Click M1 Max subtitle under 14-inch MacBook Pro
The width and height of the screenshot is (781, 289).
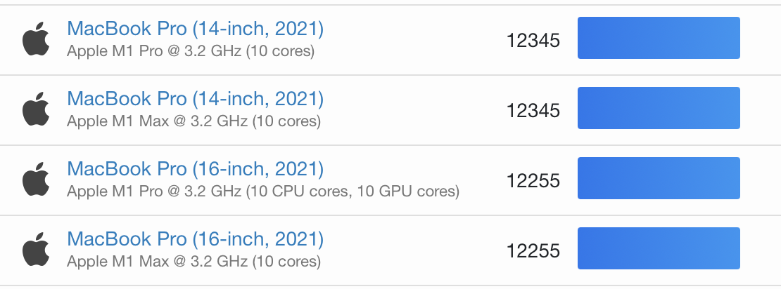pos(193,121)
